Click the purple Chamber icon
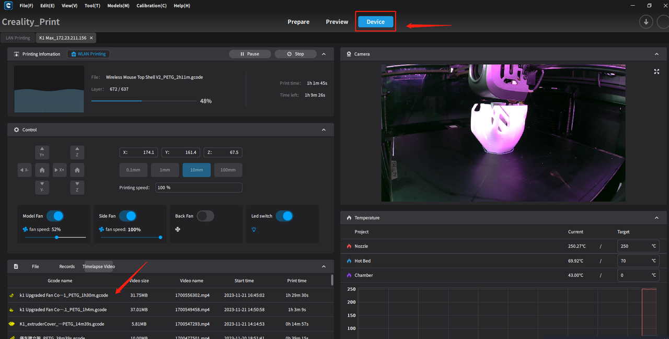Viewport: 669px width, 339px height. click(349, 275)
